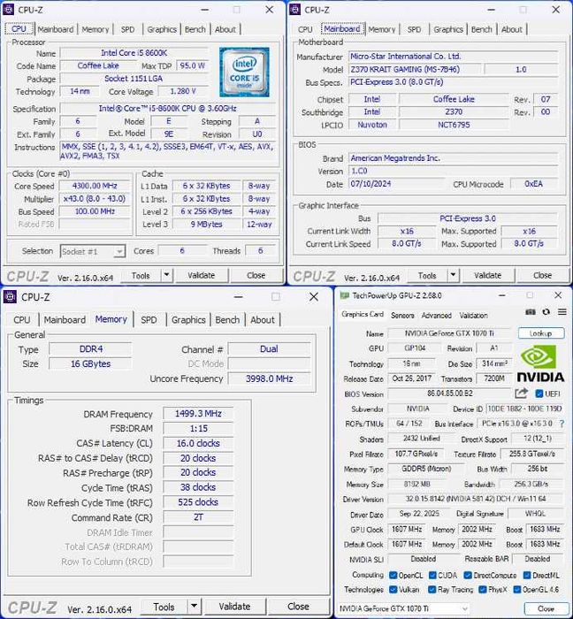
Task: Click Close button in Mainboard tab window
Action: click(542, 275)
